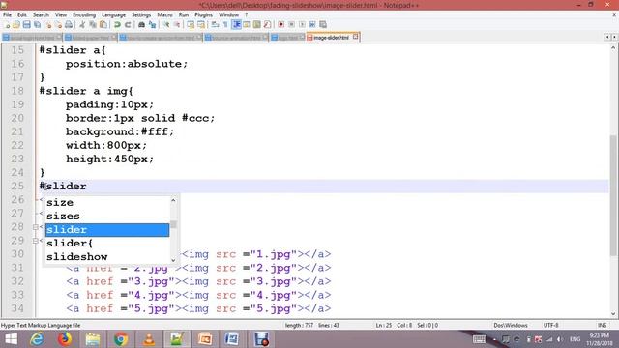The image size is (619, 348).
Task: Open VLC media player from taskbar
Action: [149, 339]
